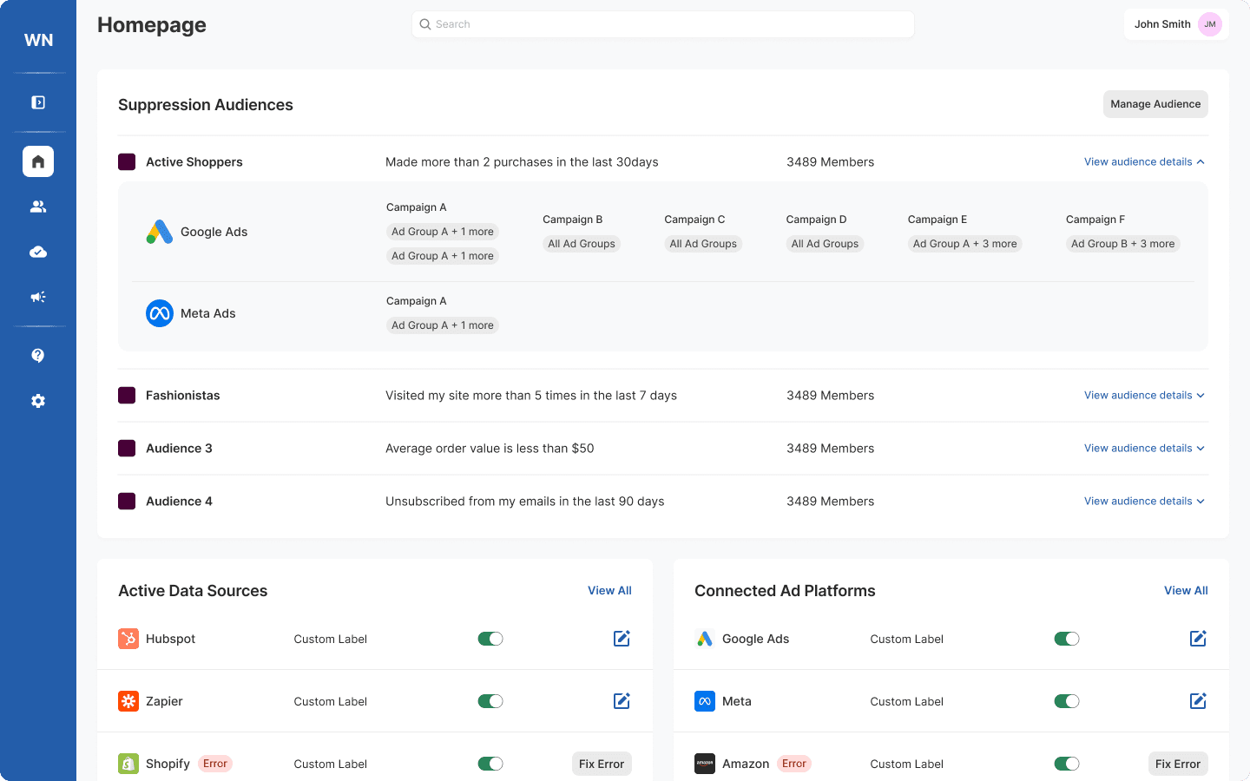Toggle the sidebar collapse panel icon
Image resolution: width=1250 pixels, height=781 pixels.
click(x=38, y=102)
